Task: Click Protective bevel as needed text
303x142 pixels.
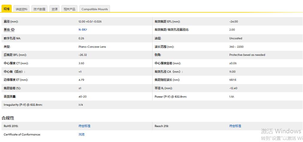Action: 247,55
